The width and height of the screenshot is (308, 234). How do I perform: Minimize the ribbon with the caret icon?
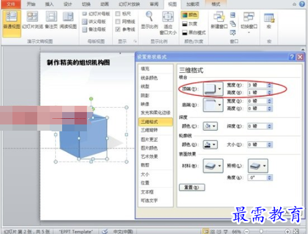click(x=294, y=4)
